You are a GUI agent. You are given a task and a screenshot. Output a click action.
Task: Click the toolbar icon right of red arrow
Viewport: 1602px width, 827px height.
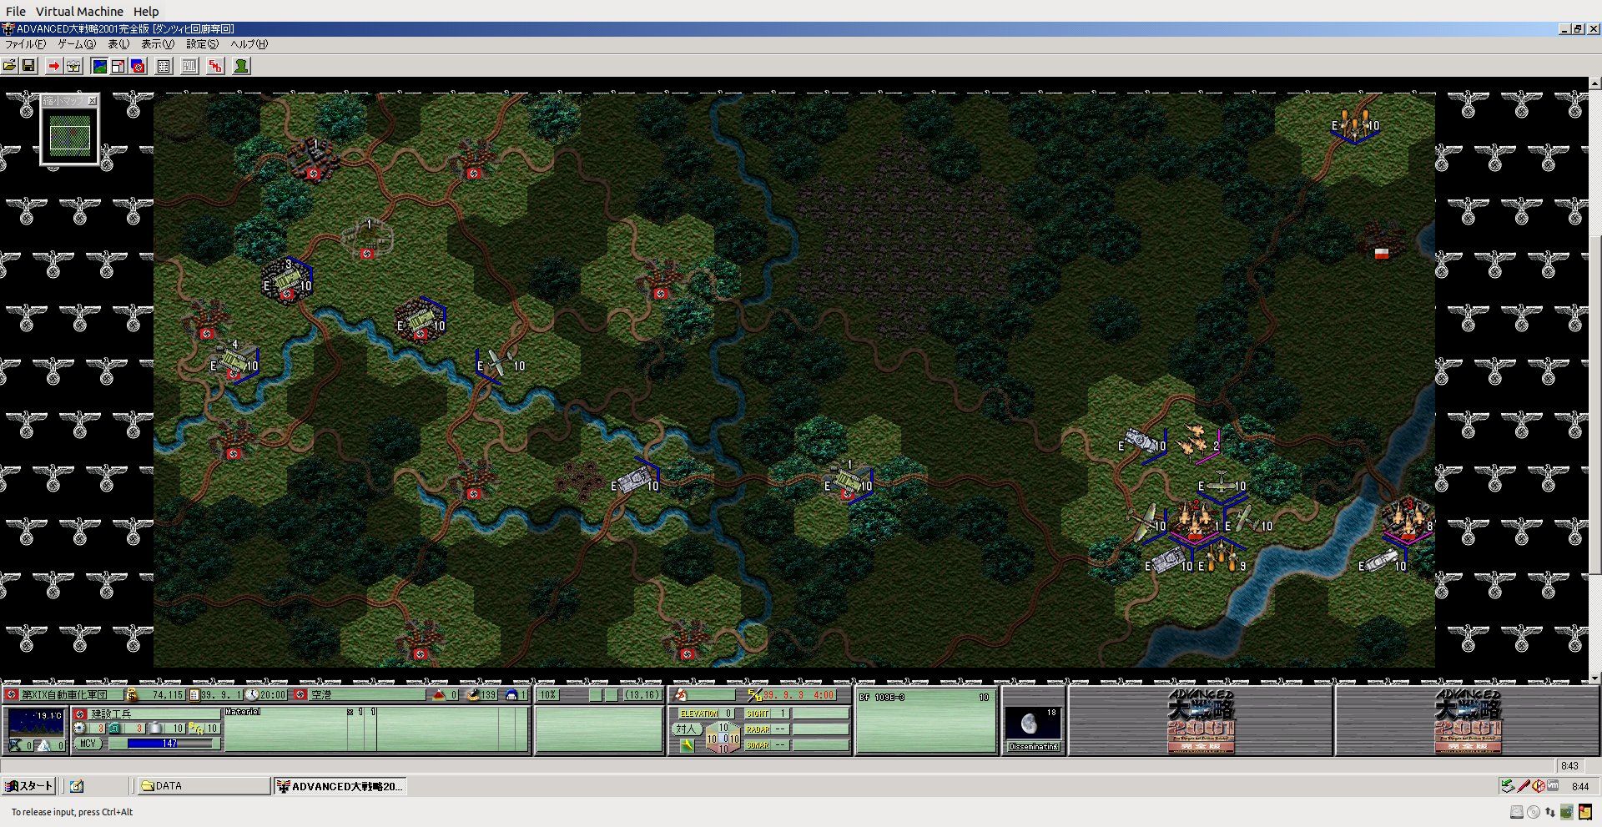coord(73,66)
